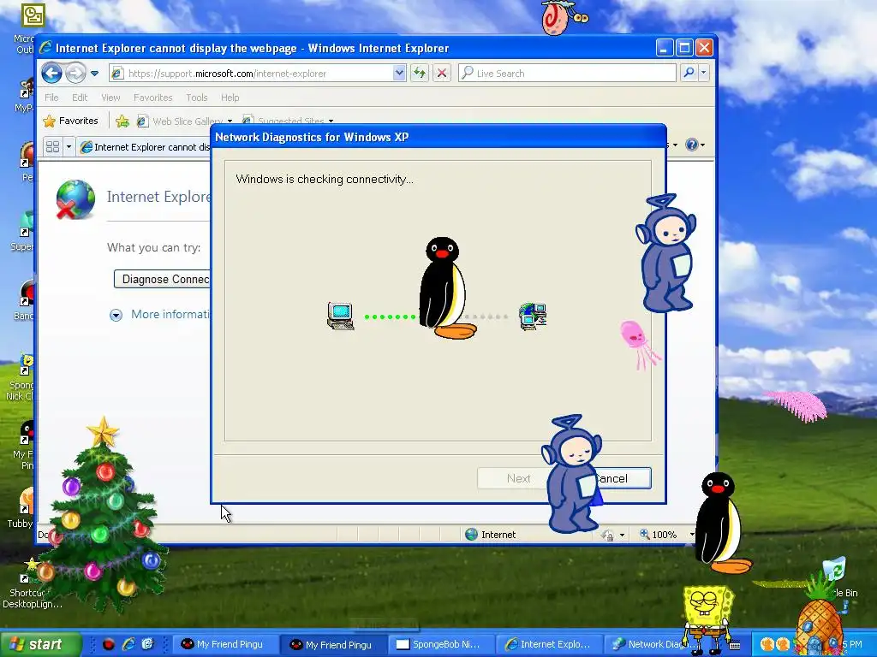Open the Tools menu in Internet Explorer
Viewport: 877px width, 657px height.
click(x=197, y=98)
